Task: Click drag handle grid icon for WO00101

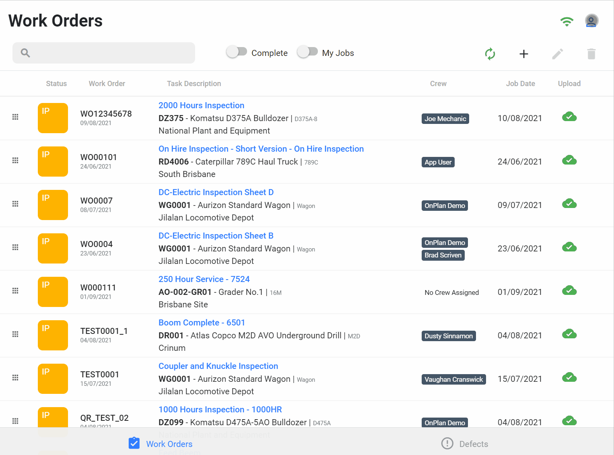Action: pos(15,160)
